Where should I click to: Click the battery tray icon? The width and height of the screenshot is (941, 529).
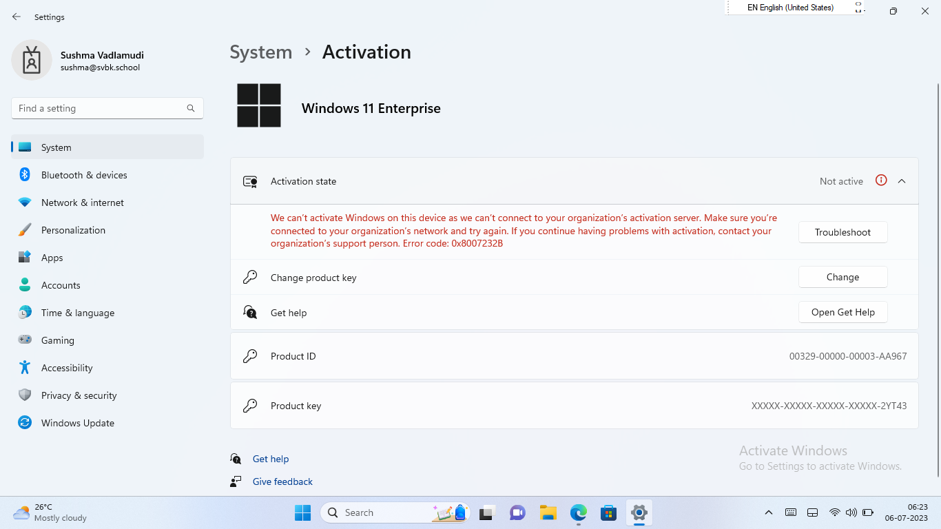(868, 512)
